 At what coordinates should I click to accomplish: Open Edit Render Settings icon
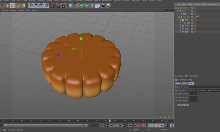[64, 5]
